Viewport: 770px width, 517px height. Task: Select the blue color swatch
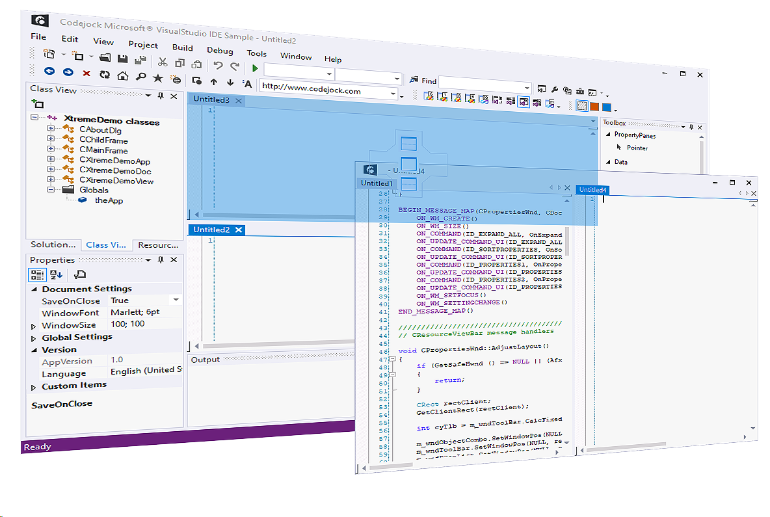point(607,107)
